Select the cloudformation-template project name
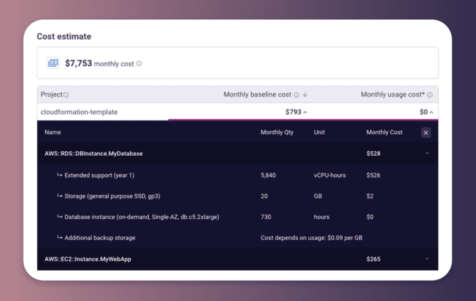This screenshot has height=301, width=476. 79,112
